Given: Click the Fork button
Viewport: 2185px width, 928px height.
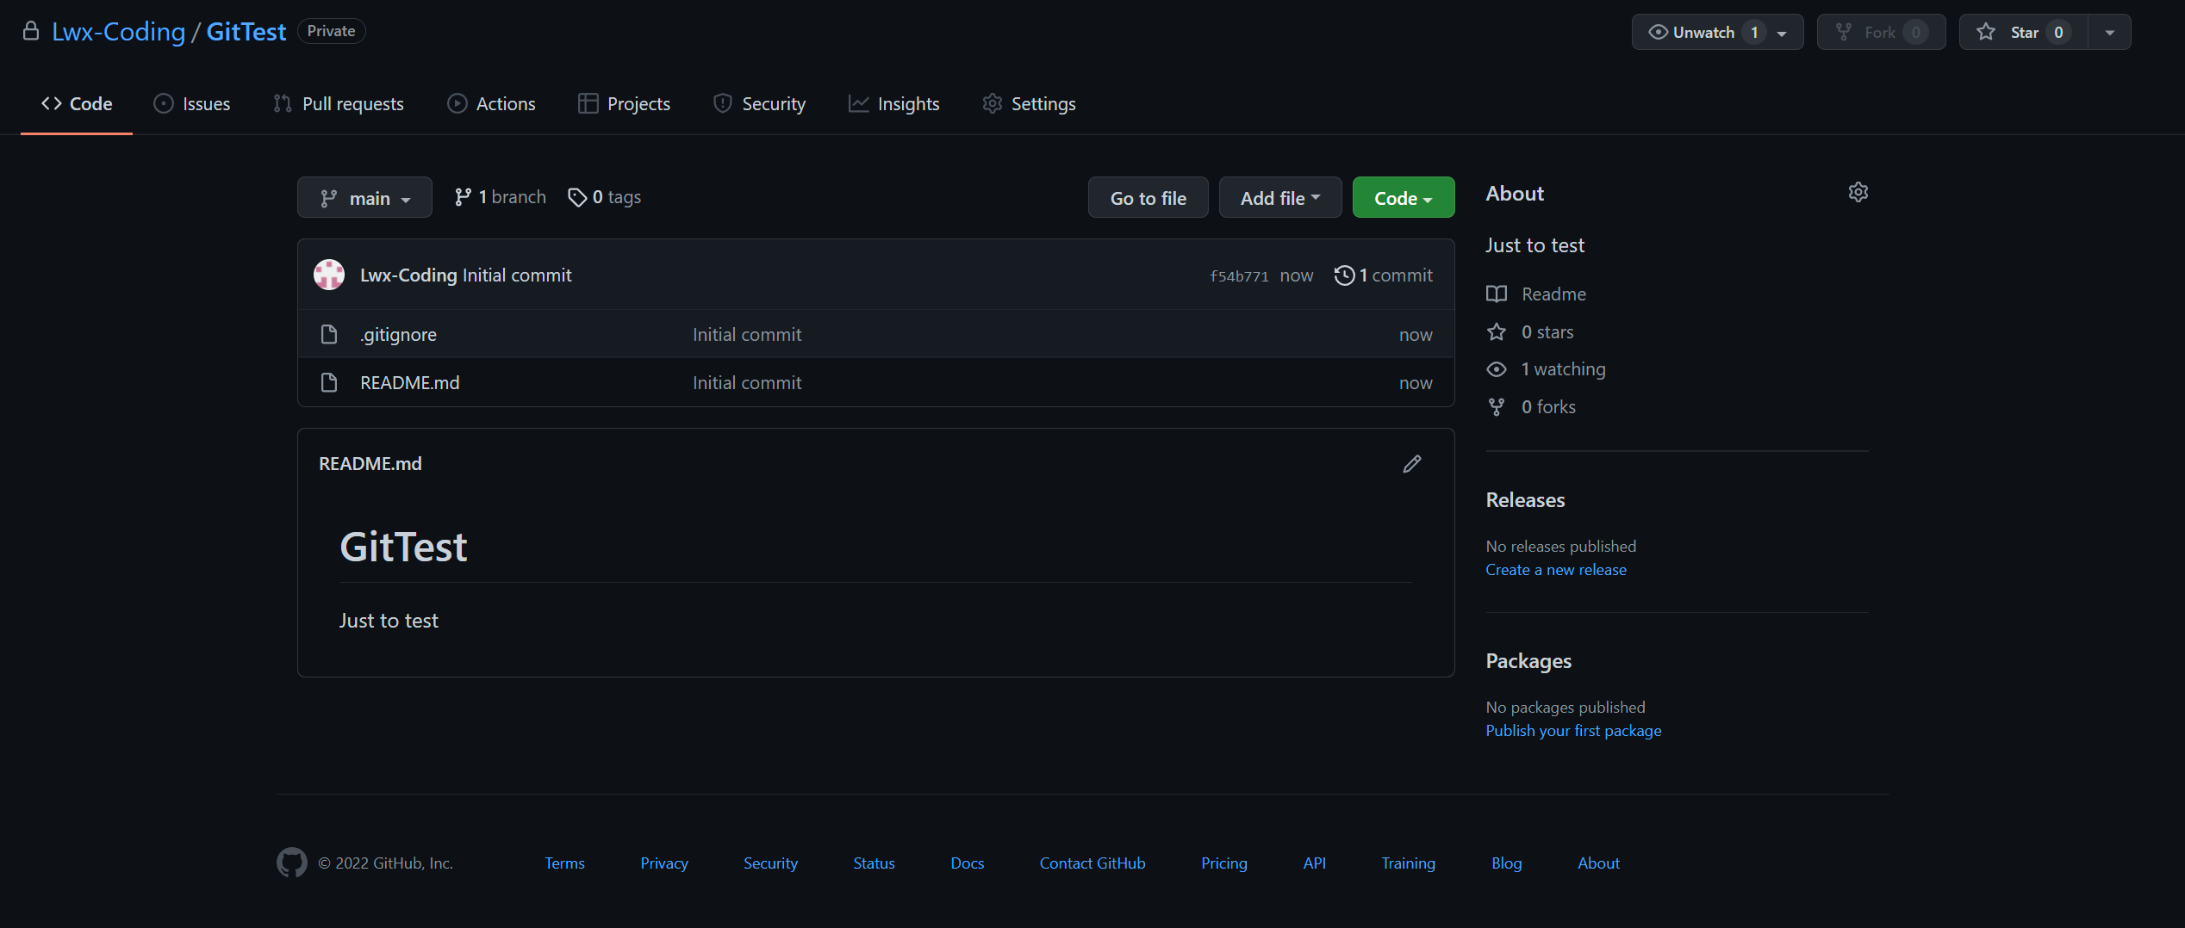Looking at the screenshot, I should pyautogui.click(x=1881, y=32).
